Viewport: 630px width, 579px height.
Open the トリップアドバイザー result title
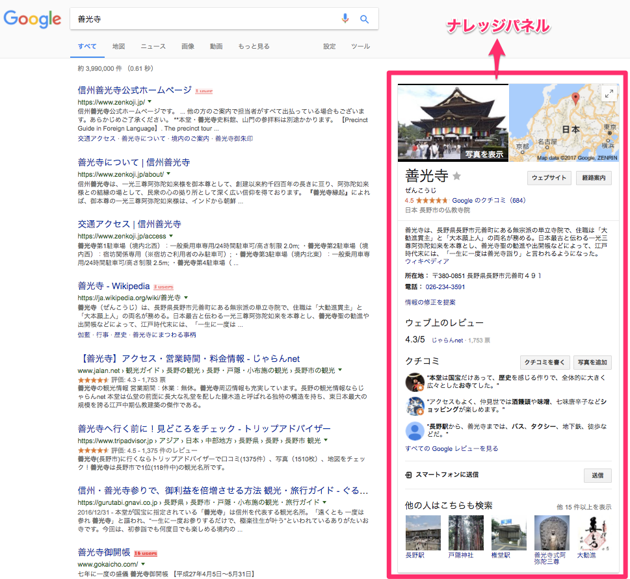[x=204, y=429]
